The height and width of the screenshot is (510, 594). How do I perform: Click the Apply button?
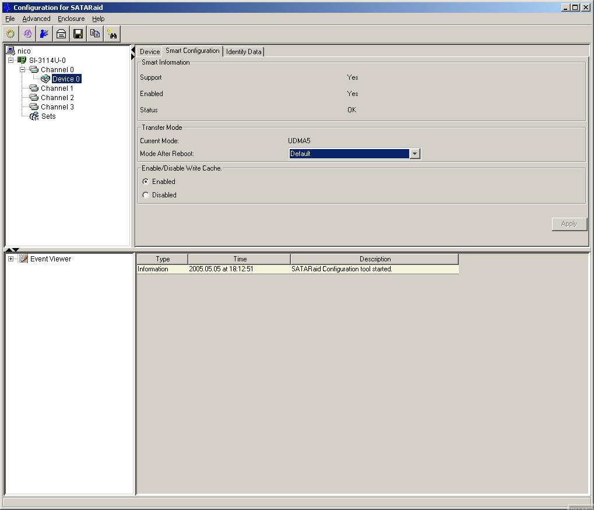(x=569, y=224)
